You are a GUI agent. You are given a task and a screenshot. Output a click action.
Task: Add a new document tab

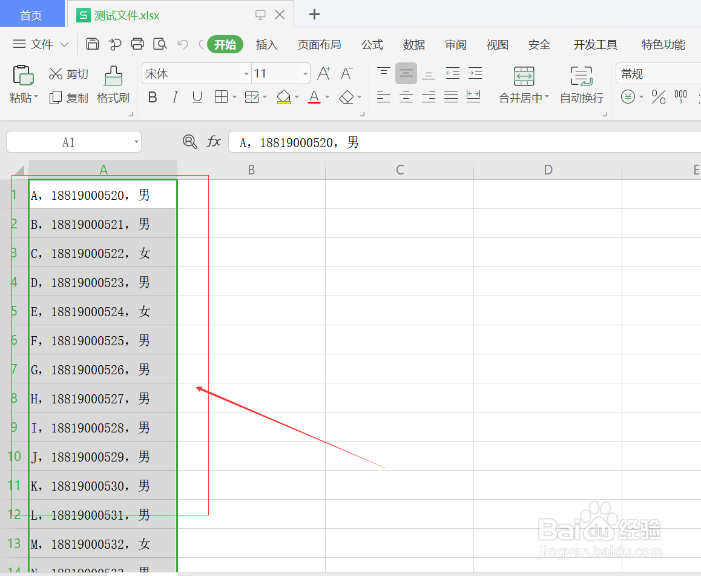tap(314, 15)
